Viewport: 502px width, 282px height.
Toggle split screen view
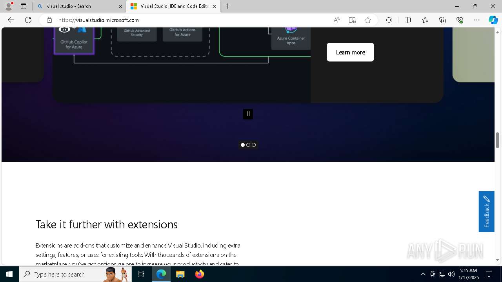(407, 20)
